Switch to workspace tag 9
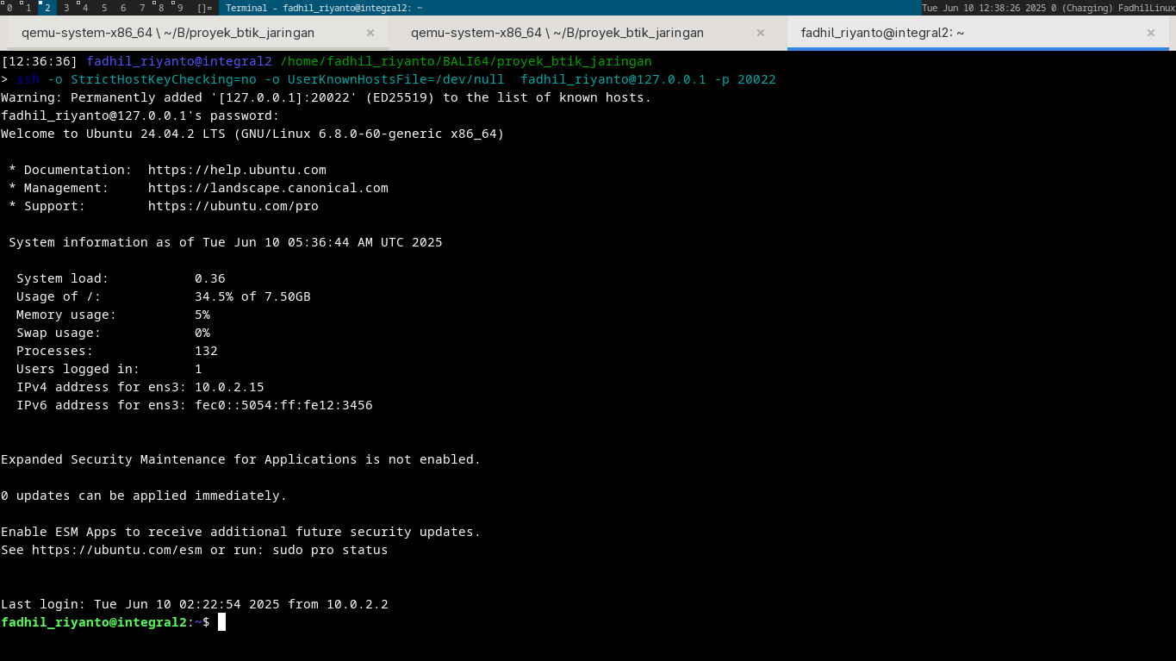The image size is (1176, 661). (x=180, y=8)
